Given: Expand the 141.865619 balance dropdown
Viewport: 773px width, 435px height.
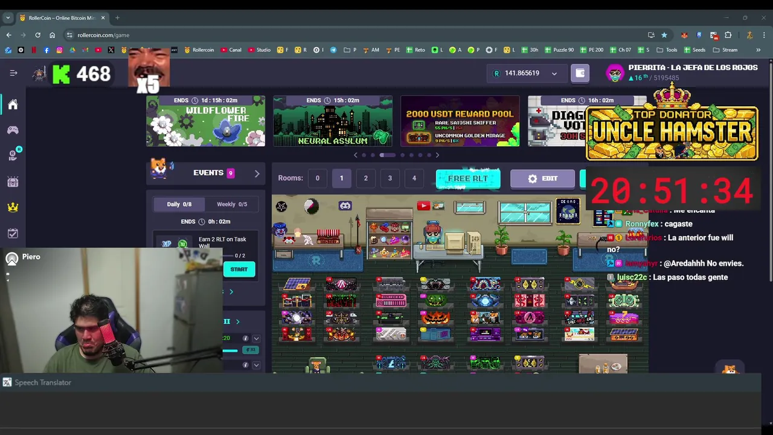Looking at the screenshot, I should point(554,74).
